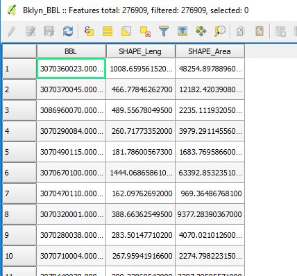Click SHAPE_Area value 969.36486768100
The height and width of the screenshot is (276, 297).
pos(211,193)
